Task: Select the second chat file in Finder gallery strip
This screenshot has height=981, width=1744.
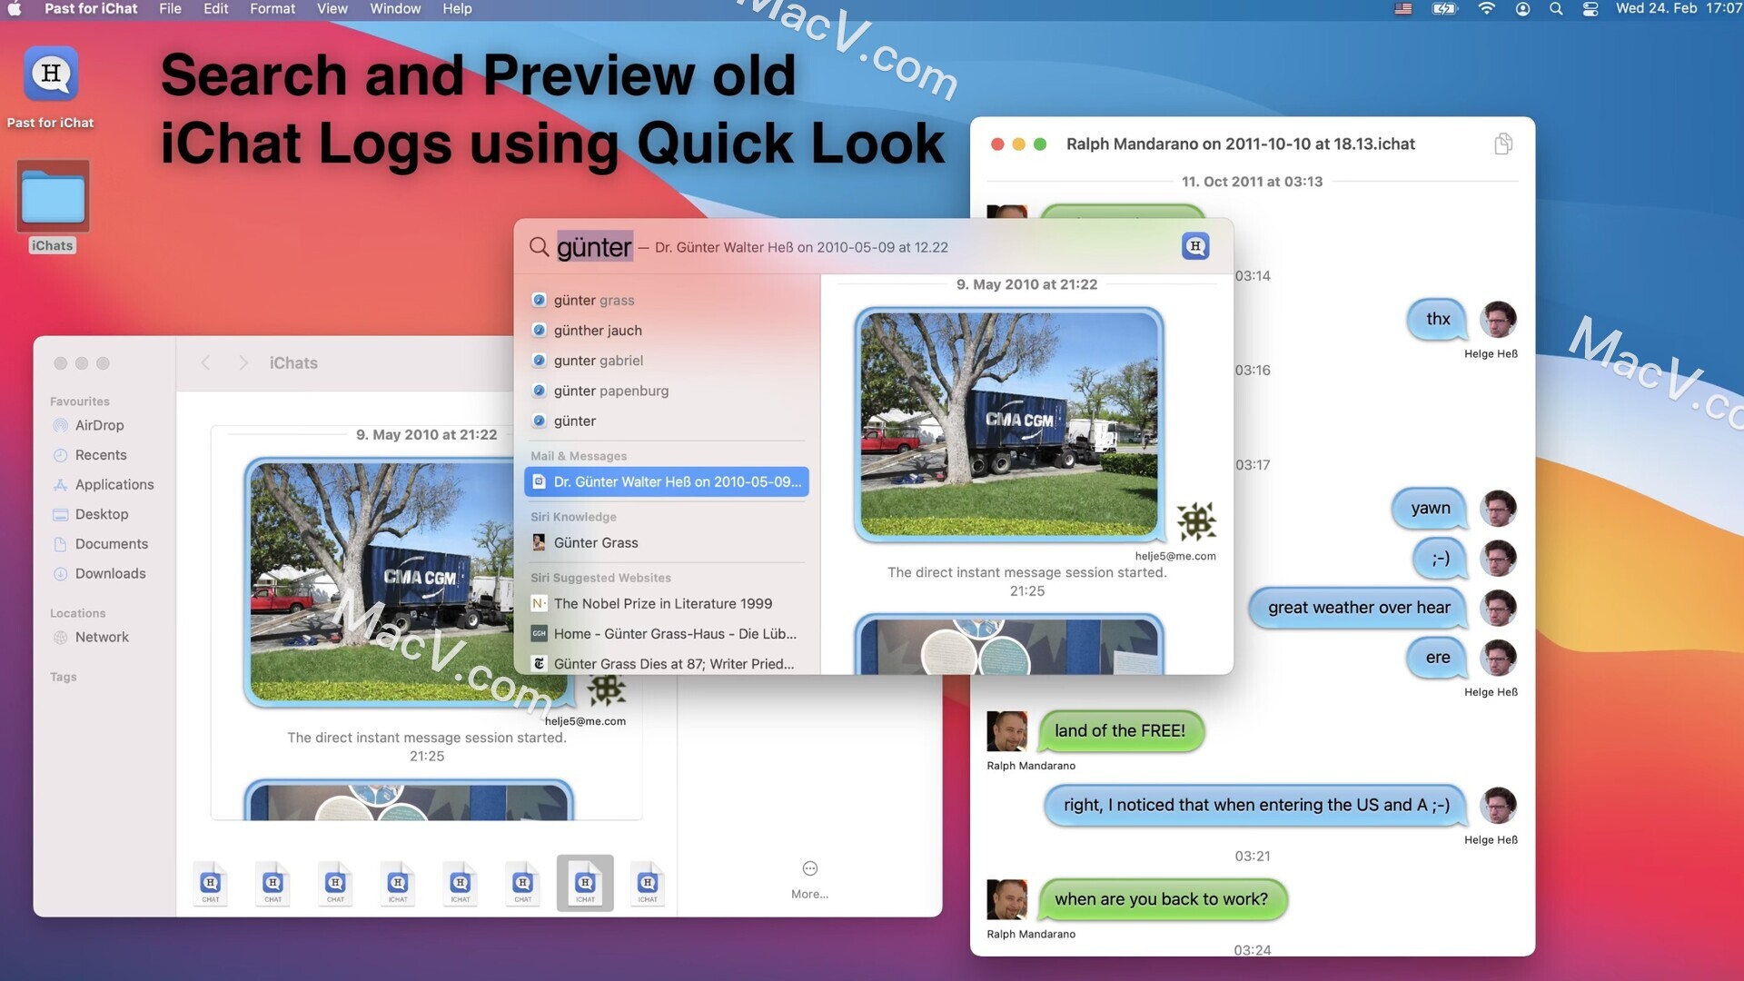Action: [x=272, y=883]
